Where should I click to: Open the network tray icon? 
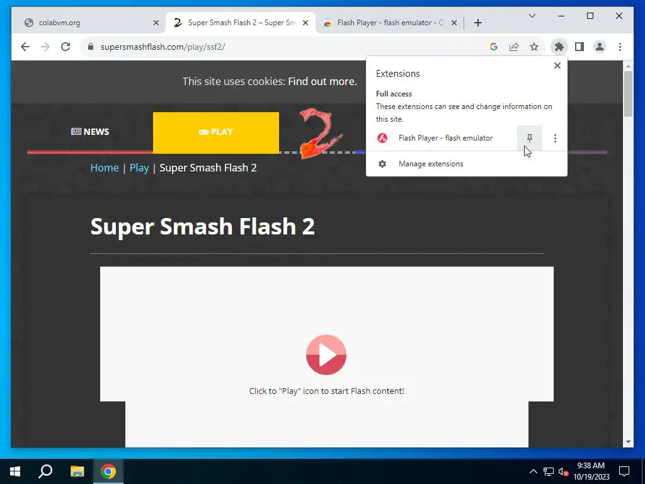click(x=549, y=471)
